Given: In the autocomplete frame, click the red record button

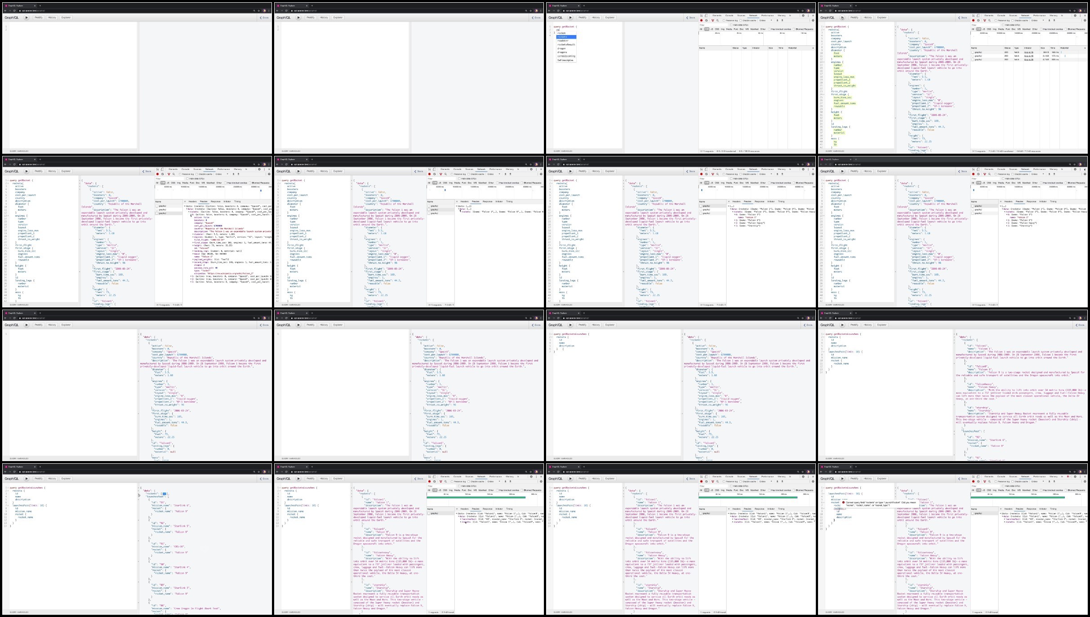Looking at the screenshot, I should pyautogui.click(x=701, y=20).
